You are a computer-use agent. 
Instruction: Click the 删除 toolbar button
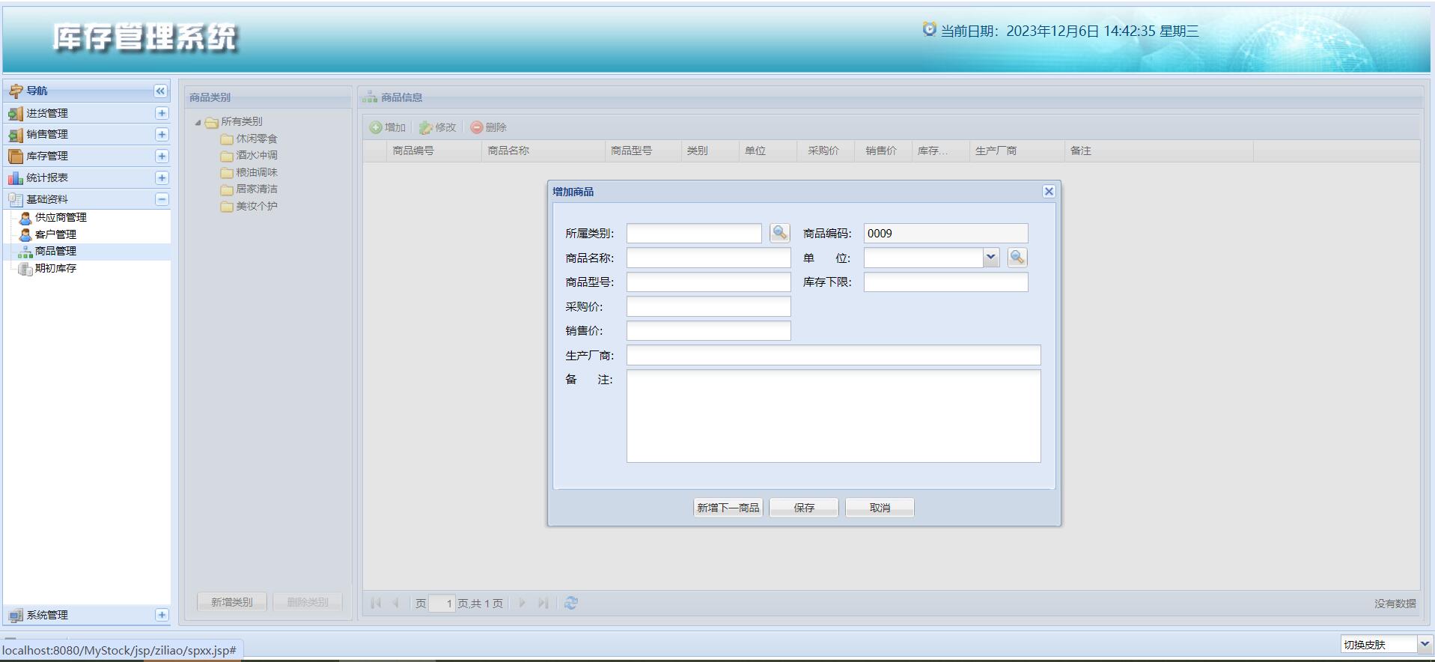pos(489,127)
